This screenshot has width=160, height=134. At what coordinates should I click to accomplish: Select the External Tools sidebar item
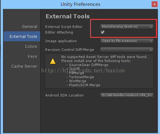point(22,36)
